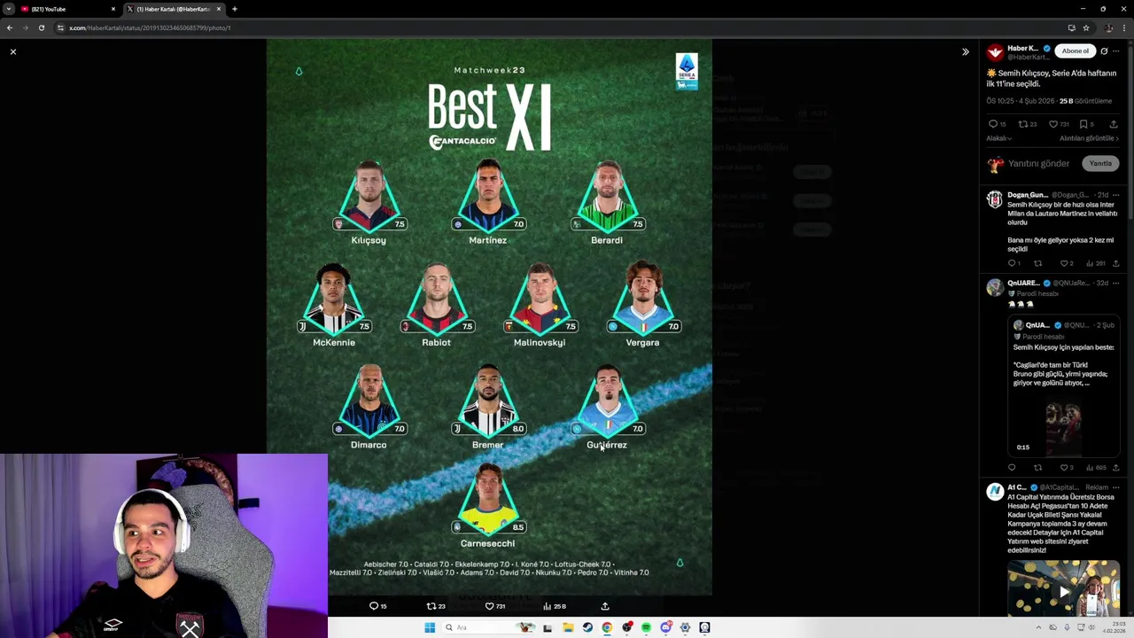Open the Windows Start menu
This screenshot has width=1134, height=638.
[x=430, y=627]
